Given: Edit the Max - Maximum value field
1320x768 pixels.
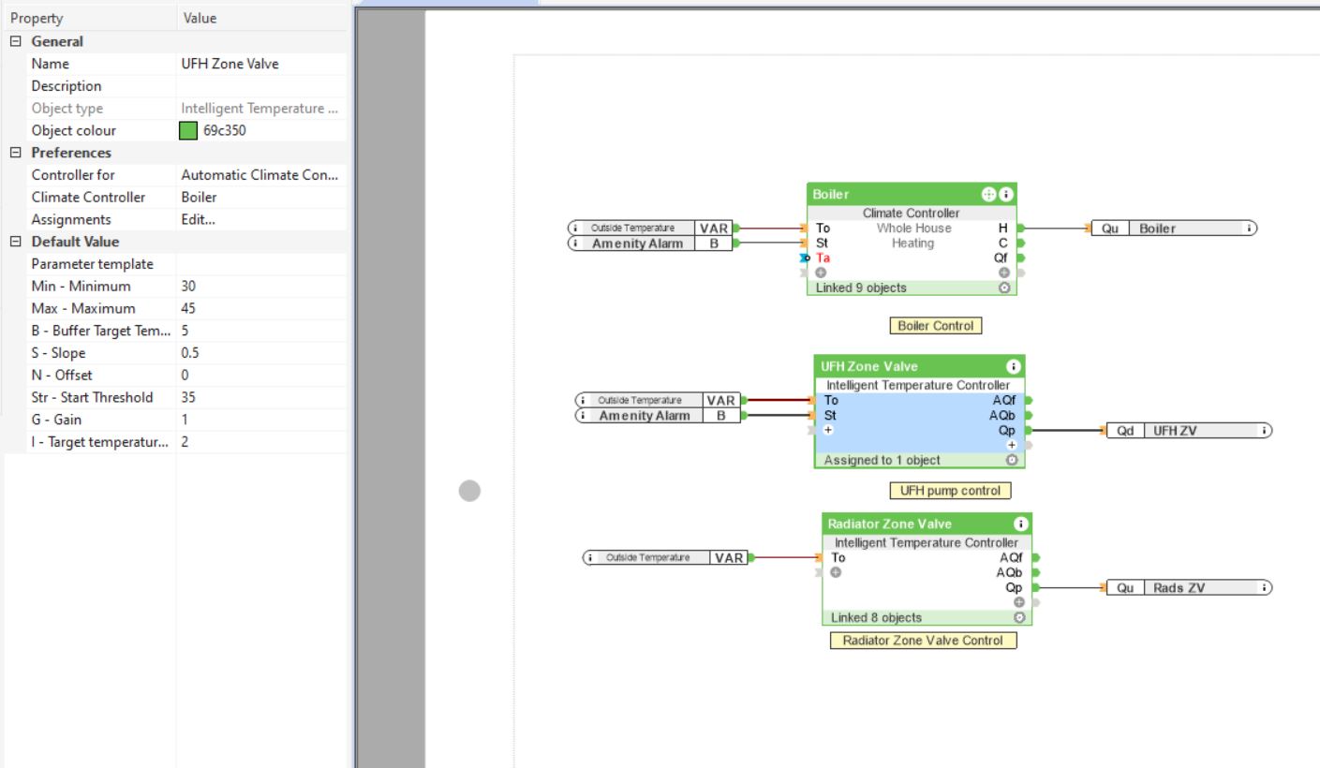Looking at the screenshot, I should coord(260,308).
